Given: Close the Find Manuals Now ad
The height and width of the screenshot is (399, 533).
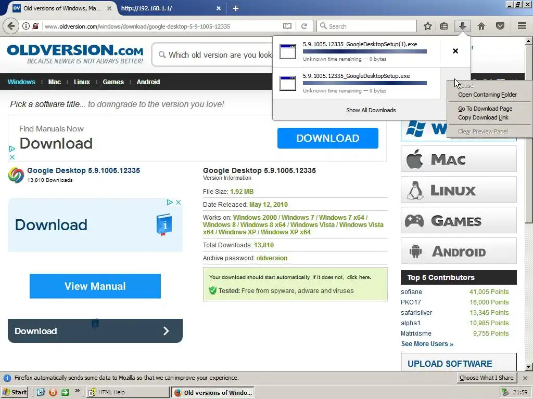Looking at the screenshot, I should 12,157.
